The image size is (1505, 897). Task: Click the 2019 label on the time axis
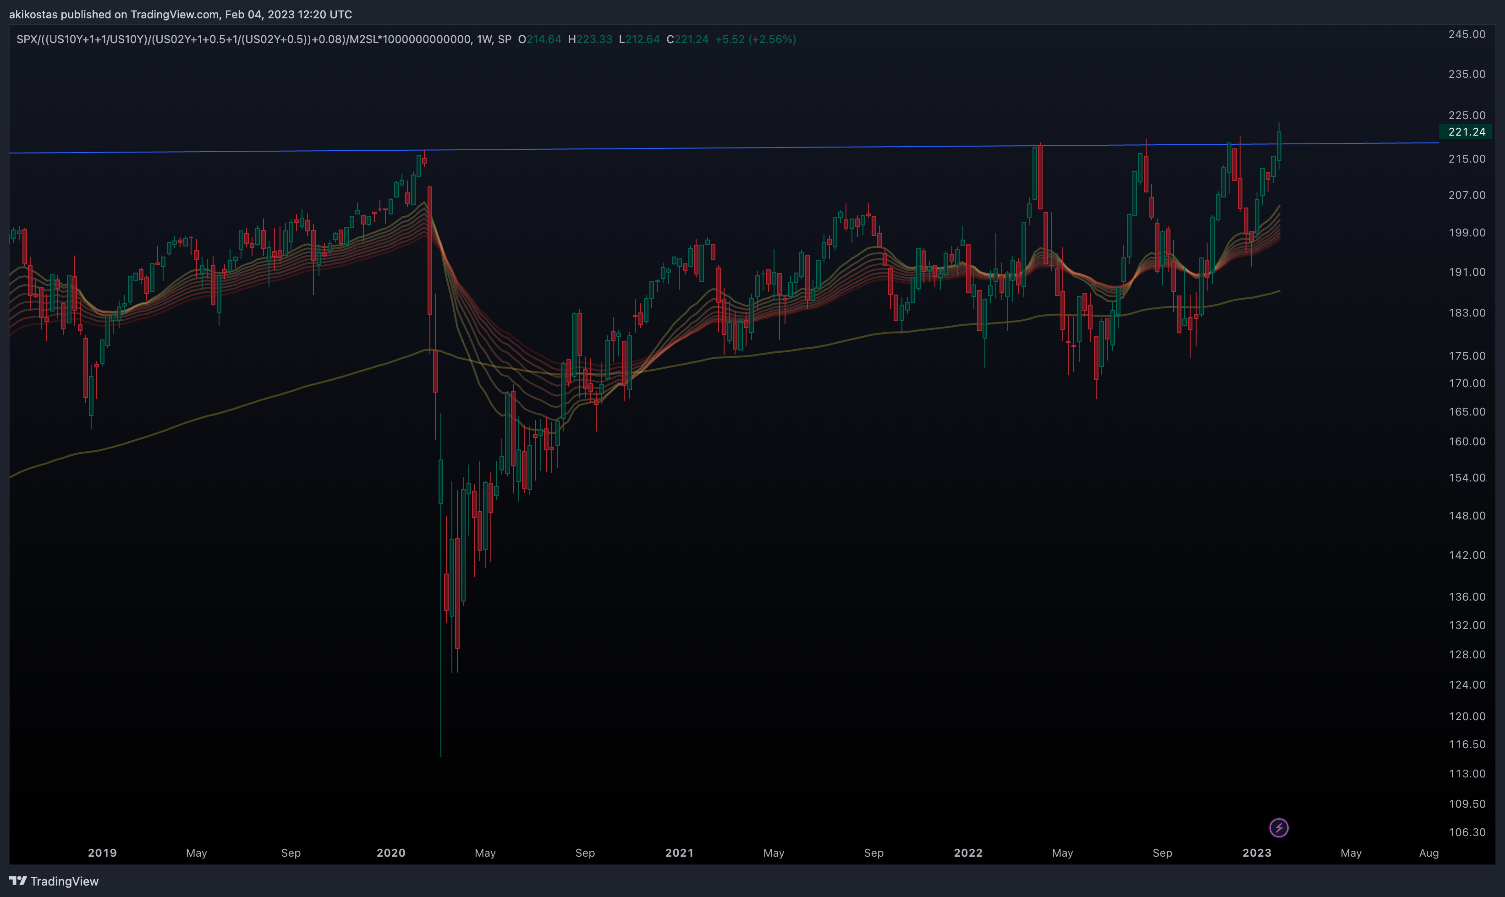tap(102, 853)
